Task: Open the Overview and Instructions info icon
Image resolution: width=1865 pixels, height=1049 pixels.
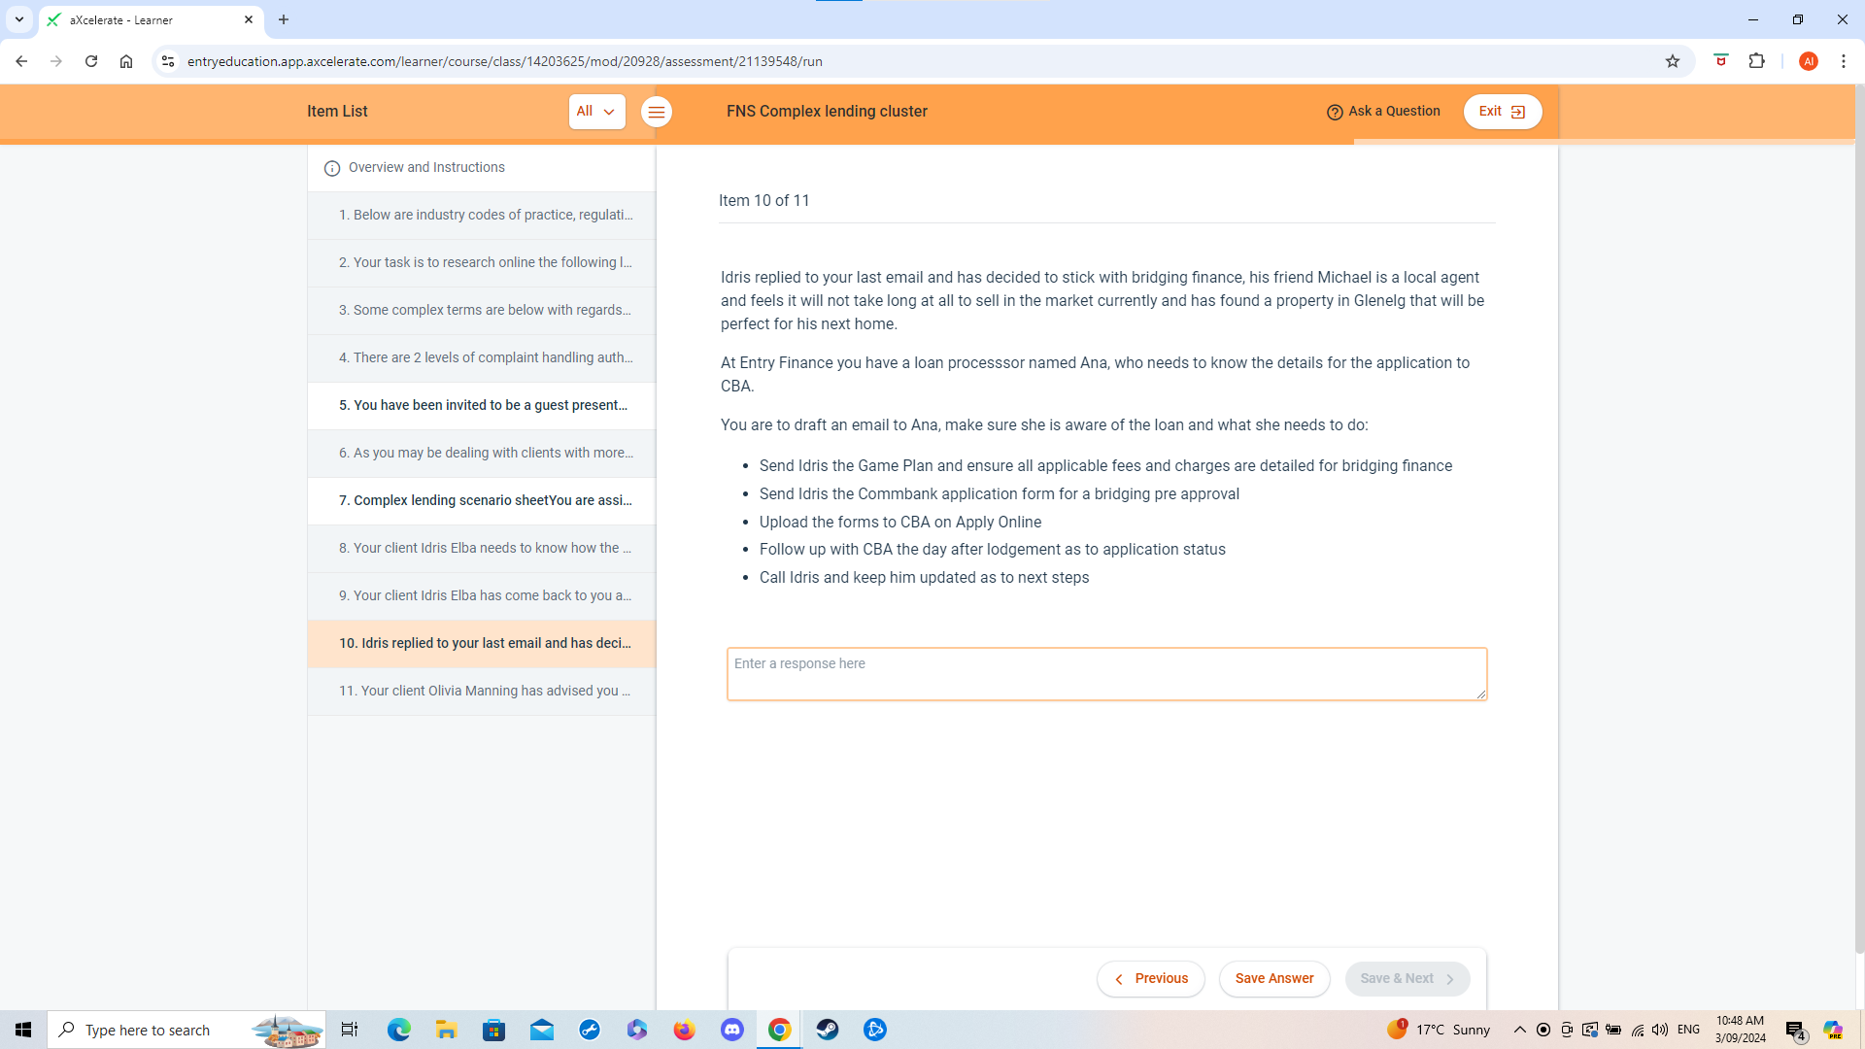Action: click(x=332, y=168)
